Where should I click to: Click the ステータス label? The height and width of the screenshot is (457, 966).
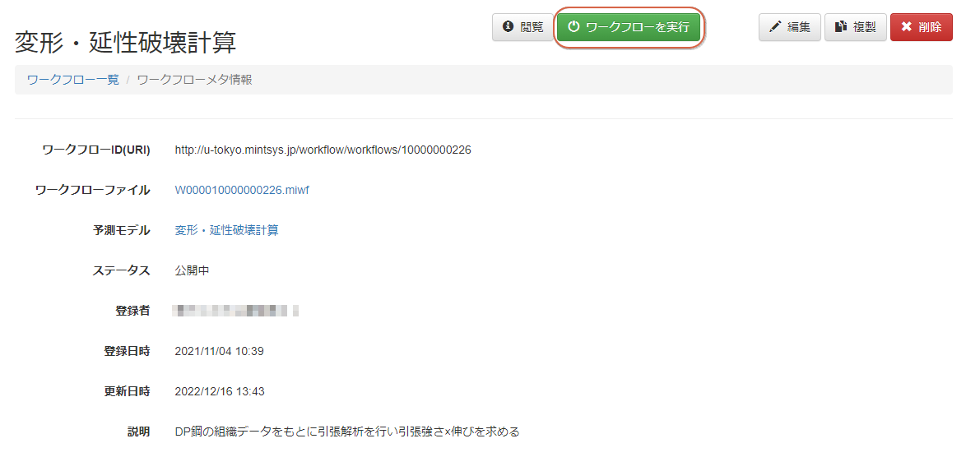(x=121, y=270)
